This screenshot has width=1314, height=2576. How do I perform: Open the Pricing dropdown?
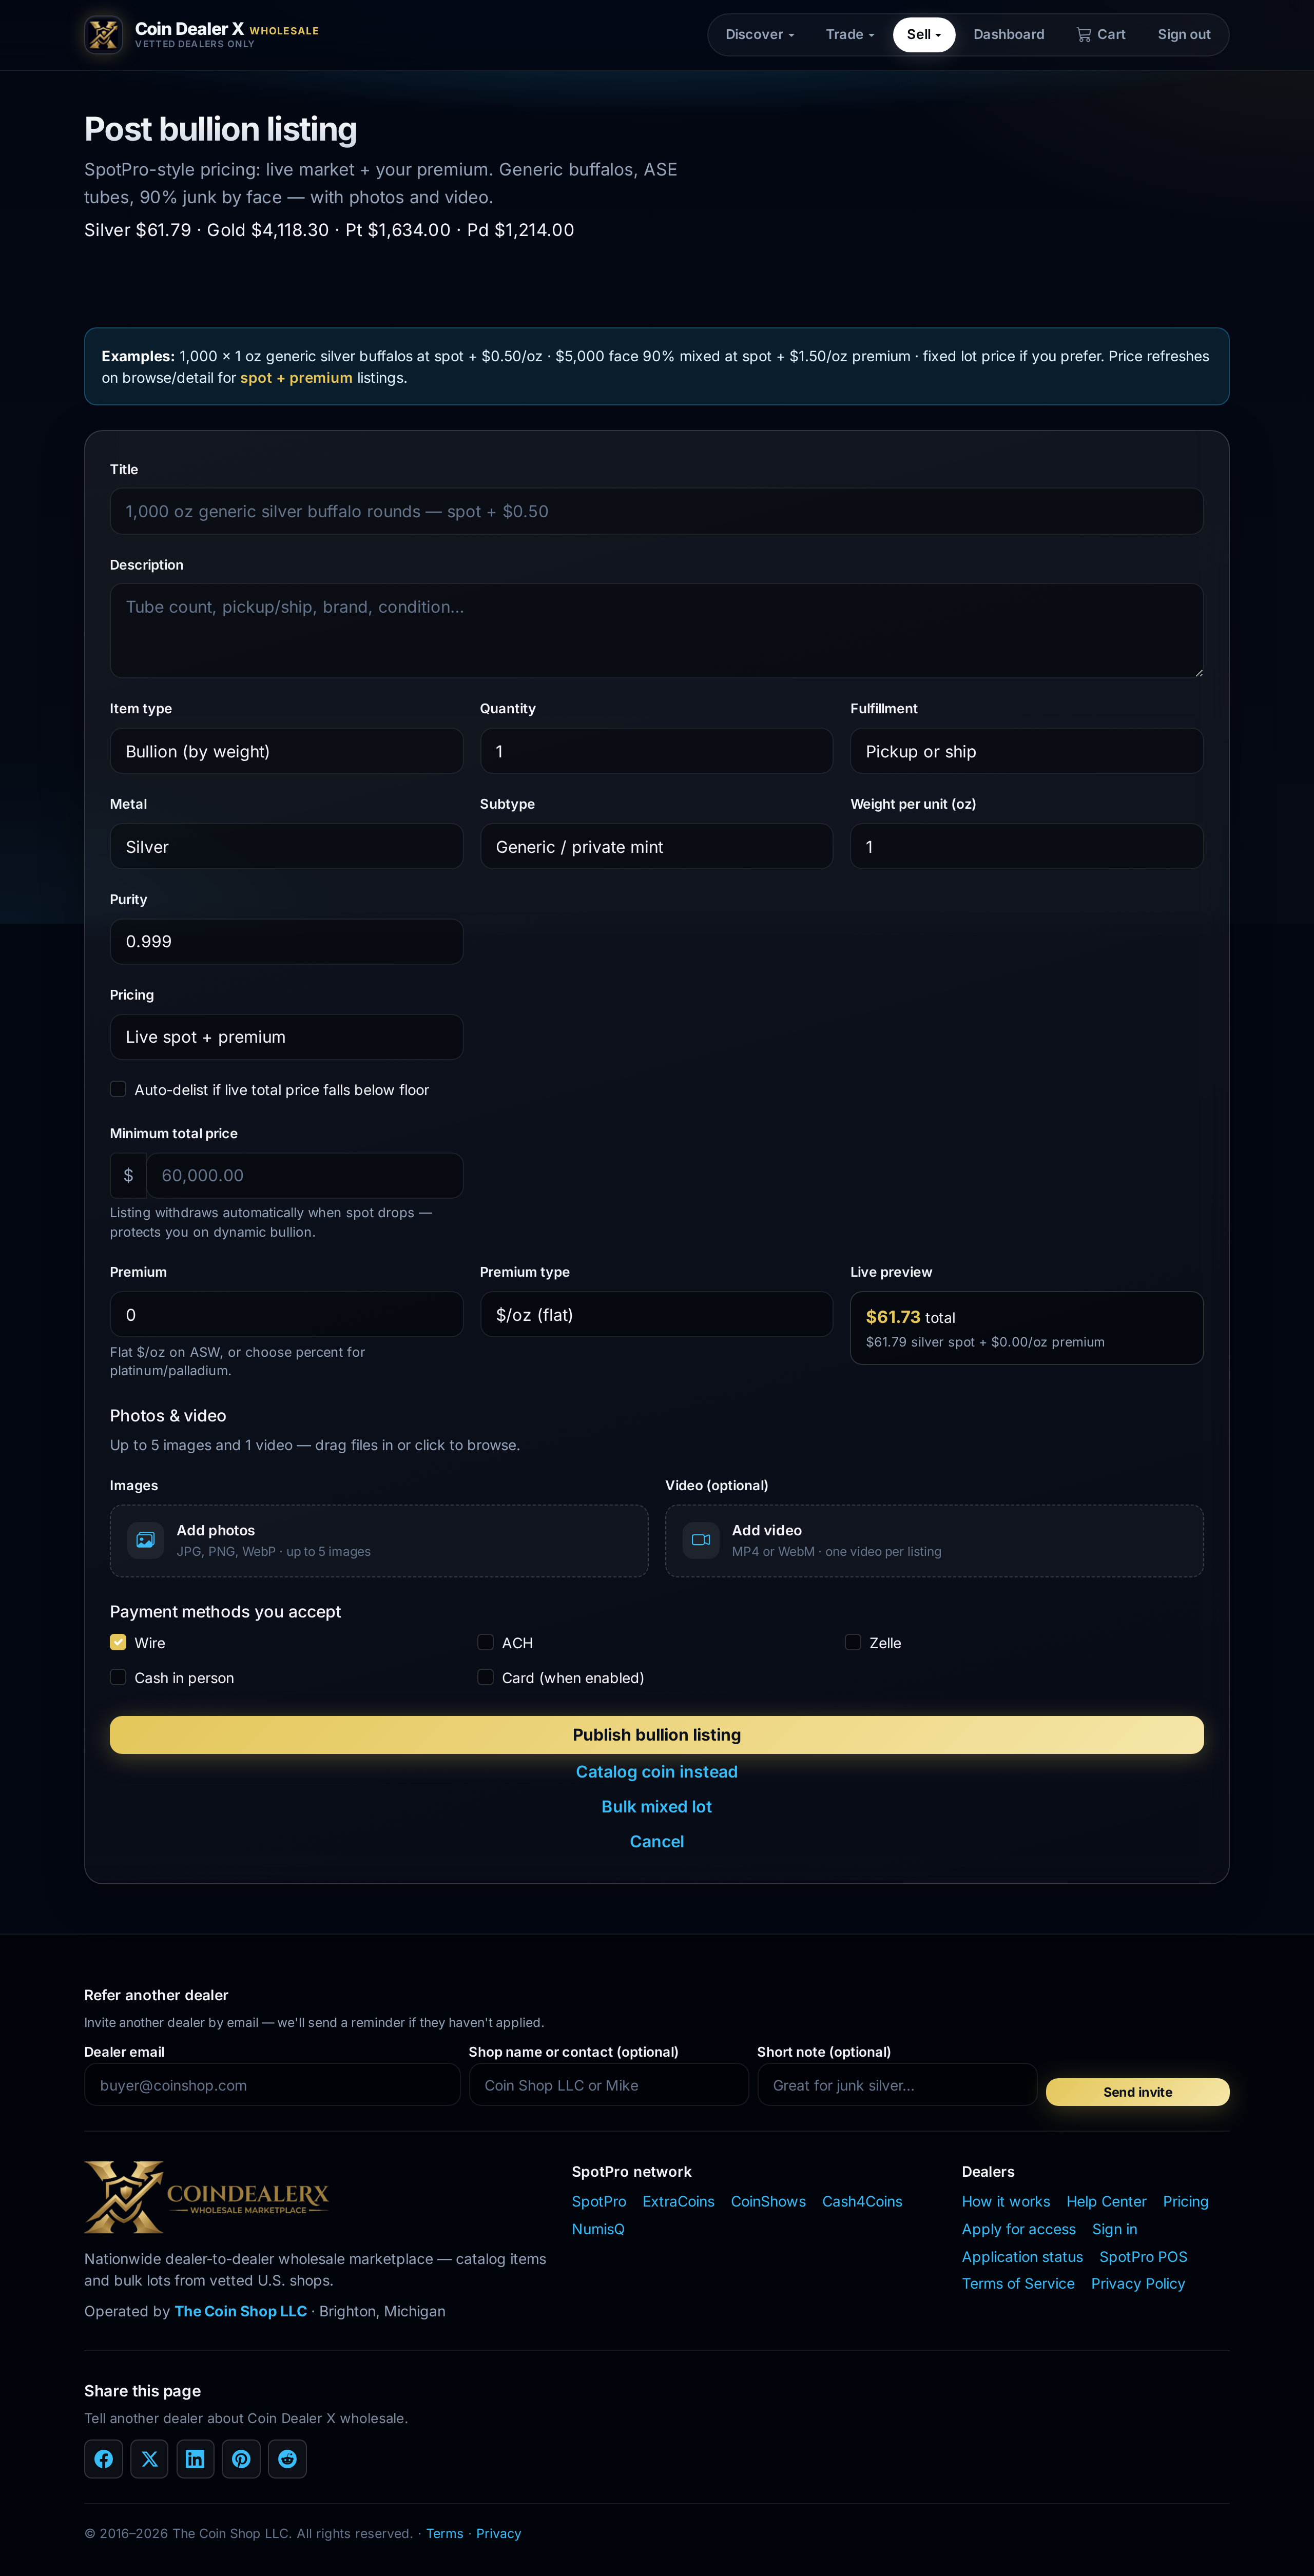(x=286, y=1037)
